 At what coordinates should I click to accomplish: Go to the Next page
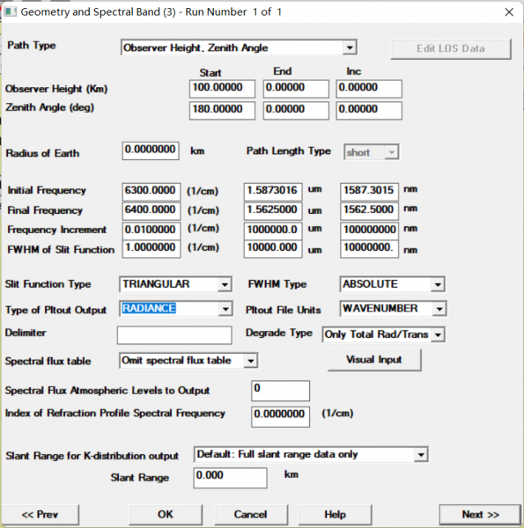(480, 515)
